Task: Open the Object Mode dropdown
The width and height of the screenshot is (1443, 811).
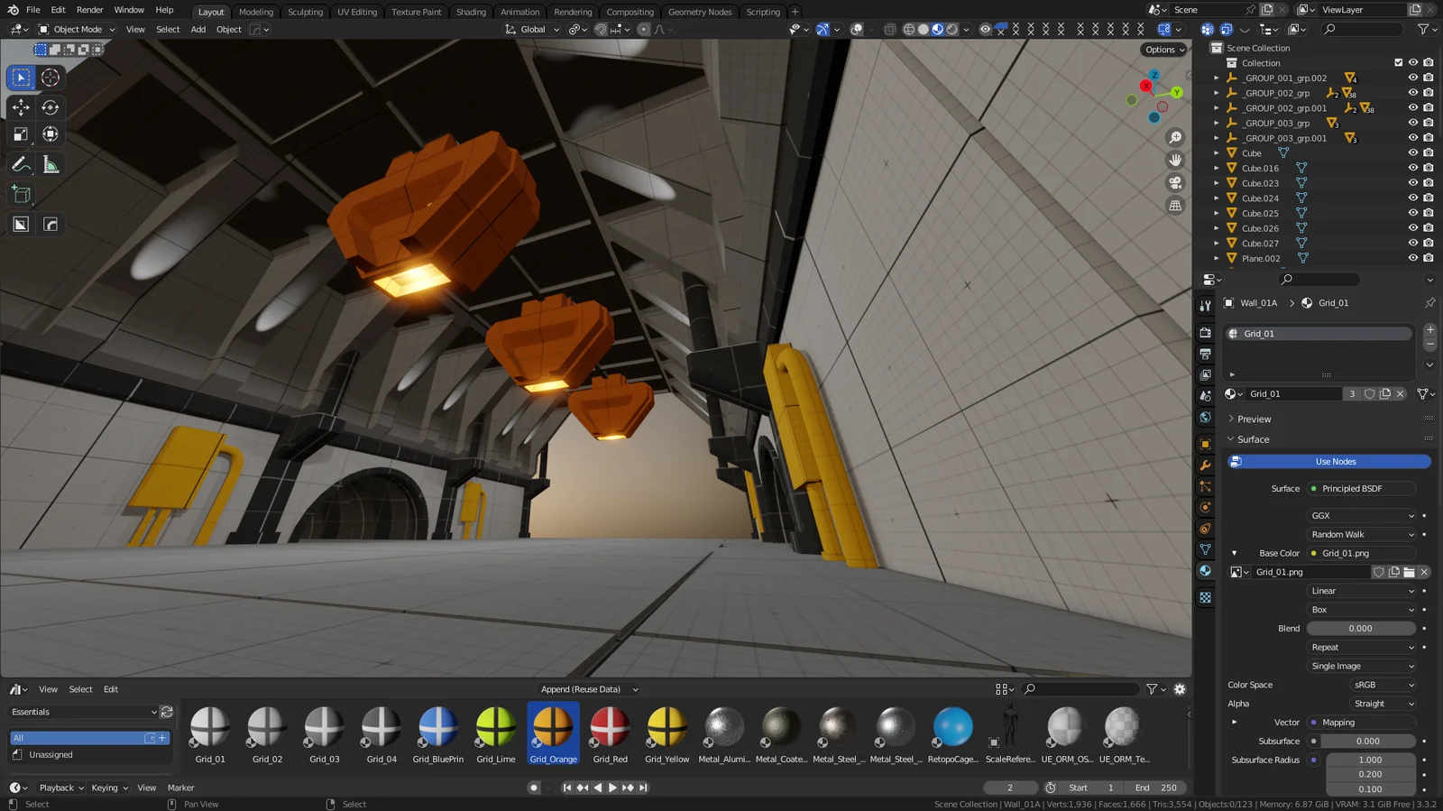Action: [x=77, y=30]
